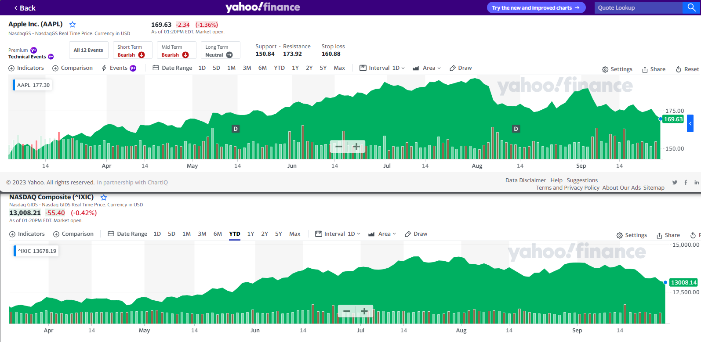The image size is (701, 342).
Task: Open Mid Term Bearish outlook card
Action: click(177, 50)
